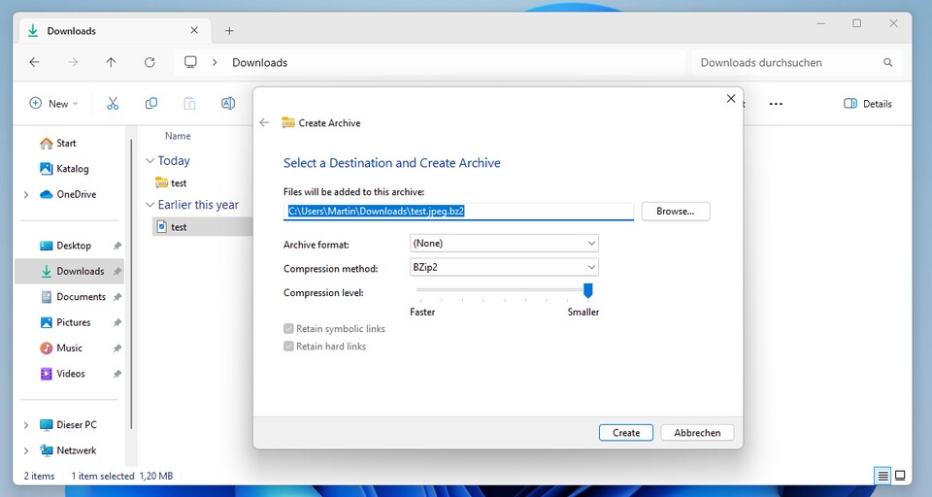Toggle the Details pane button
Viewport: 932px width, 497px height.
coord(868,104)
